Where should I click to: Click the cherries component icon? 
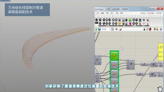(x=140, y=24)
